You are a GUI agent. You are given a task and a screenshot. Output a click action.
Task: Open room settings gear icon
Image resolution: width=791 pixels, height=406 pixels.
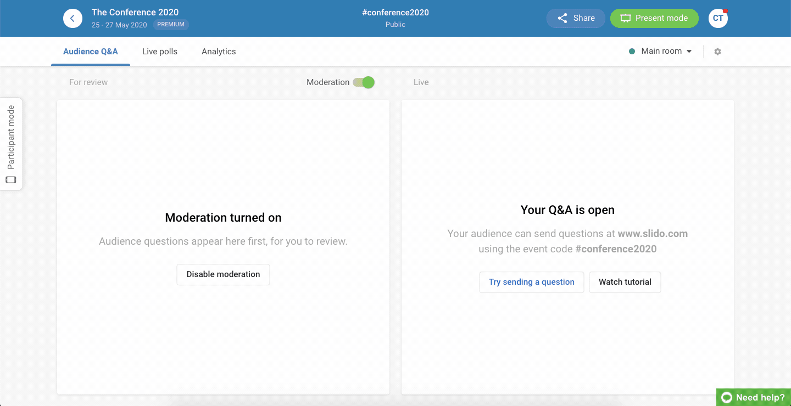717,52
